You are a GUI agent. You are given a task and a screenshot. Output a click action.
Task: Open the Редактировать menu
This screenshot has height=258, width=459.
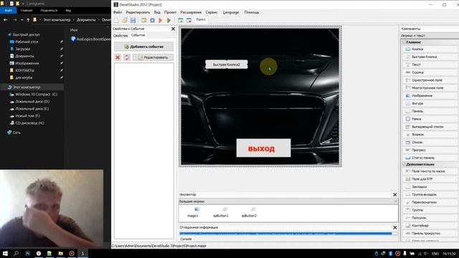click(x=138, y=12)
